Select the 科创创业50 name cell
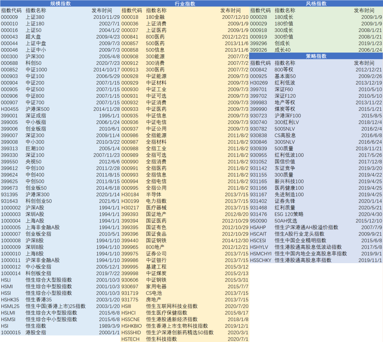This screenshot has height=342, width=383. pyautogui.click(x=39, y=201)
